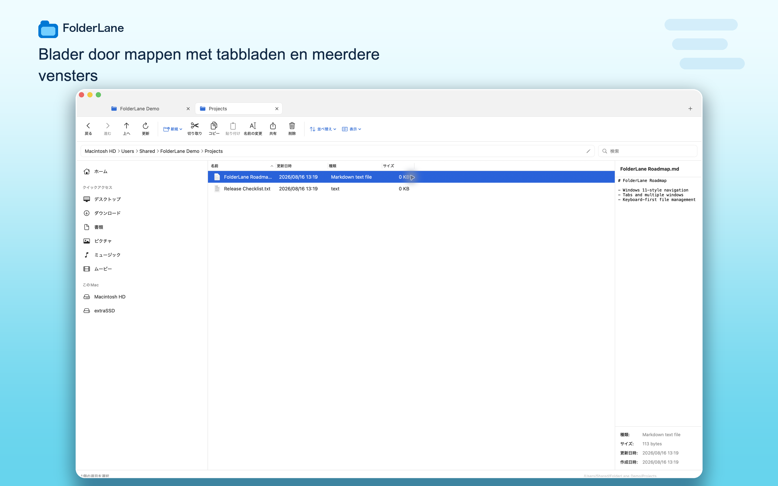This screenshot has height=486, width=778.
Task: Click the 'Markdown text file' kind cell in the list
Action: pyautogui.click(x=351, y=177)
